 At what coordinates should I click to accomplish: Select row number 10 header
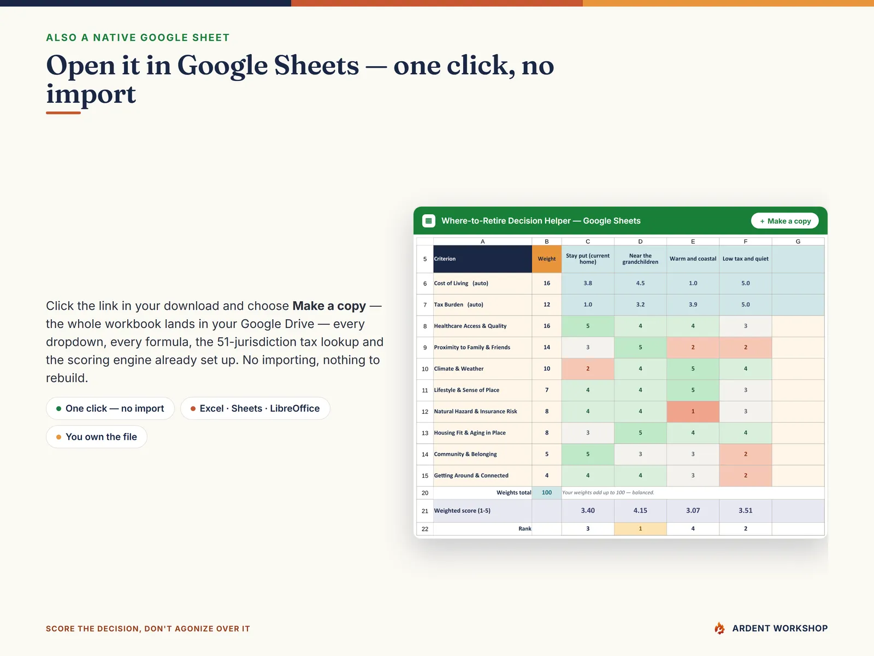[425, 369]
